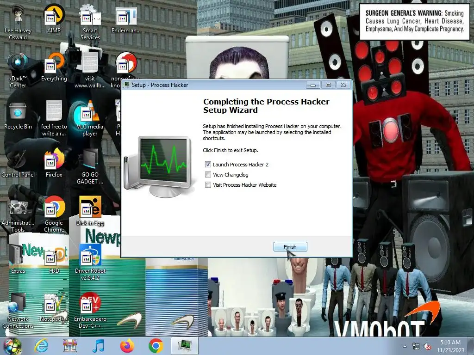474x355 pixels.
Task: Select the Notepad++ desktop shortcut
Action: pyautogui.click(x=54, y=307)
